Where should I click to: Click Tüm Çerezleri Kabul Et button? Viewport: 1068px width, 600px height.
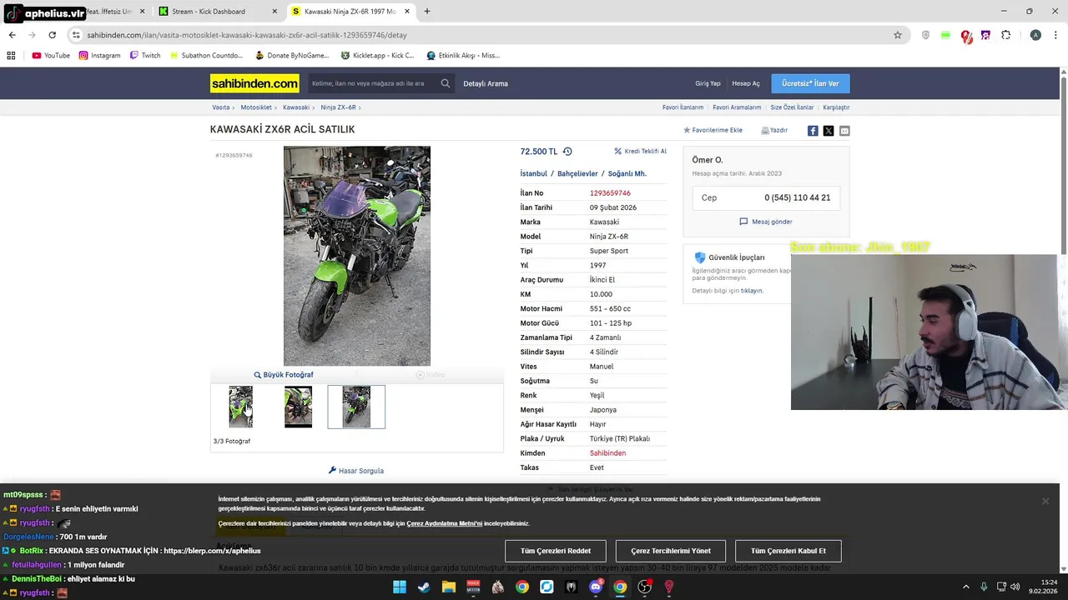(x=788, y=551)
